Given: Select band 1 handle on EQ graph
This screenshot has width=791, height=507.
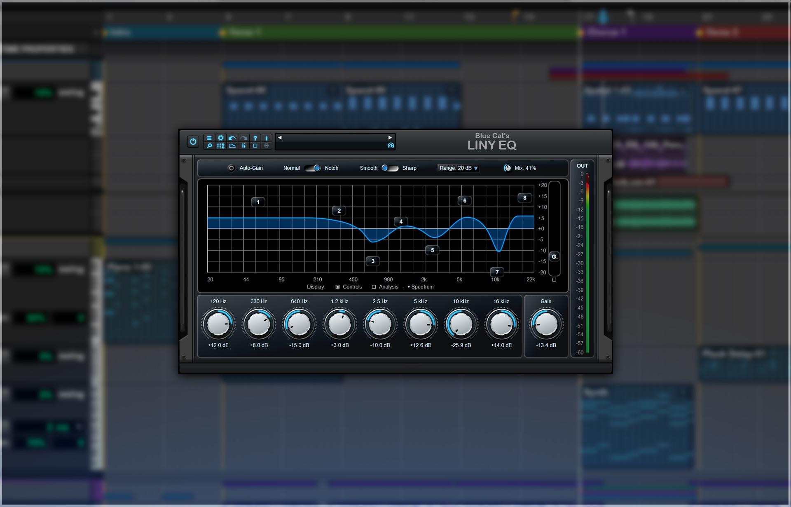Looking at the screenshot, I should [x=258, y=202].
